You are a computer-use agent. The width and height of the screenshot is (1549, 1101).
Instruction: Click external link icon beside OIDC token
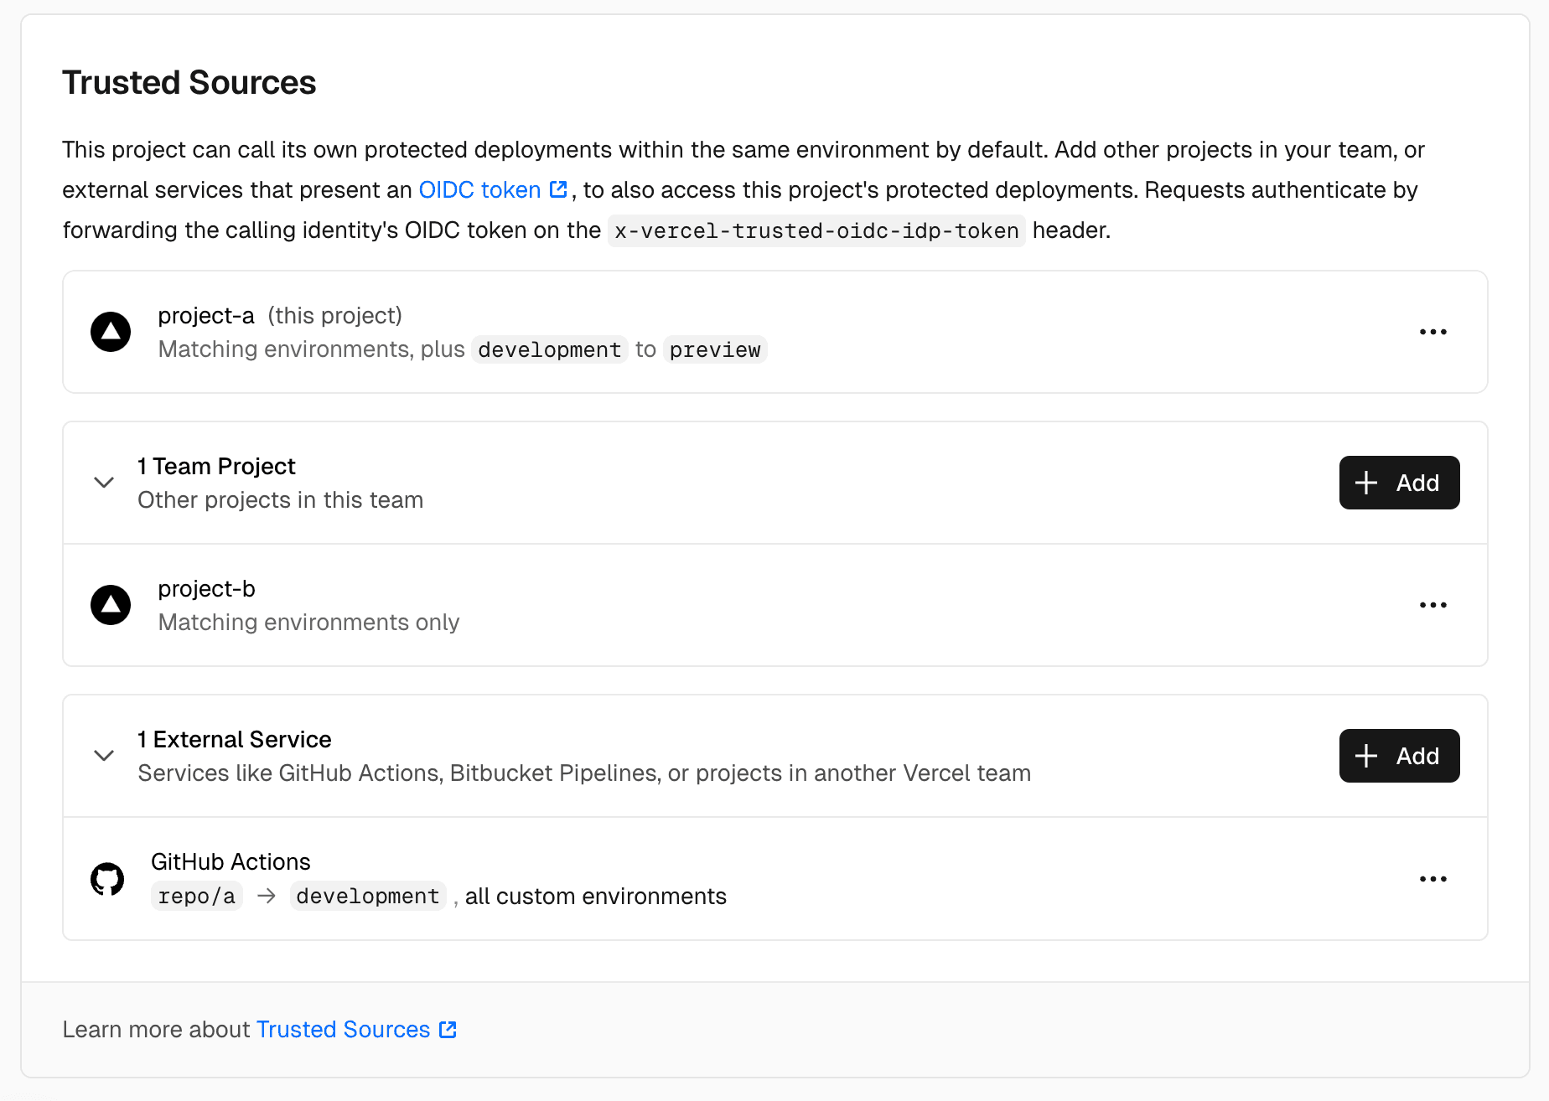pos(558,189)
